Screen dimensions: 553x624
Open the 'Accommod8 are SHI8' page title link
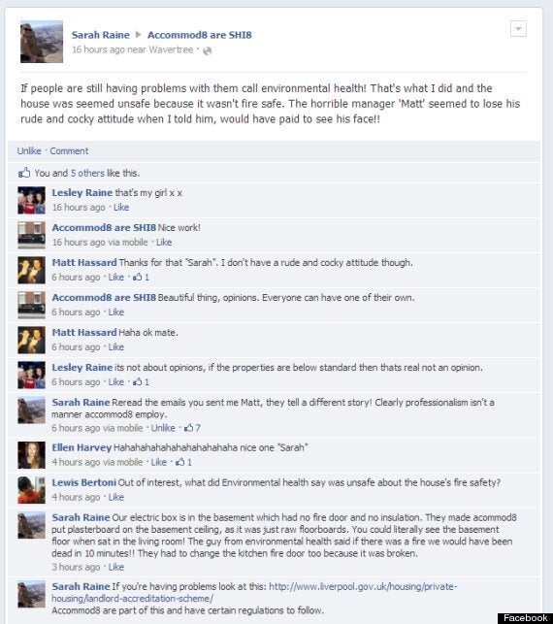point(200,35)
